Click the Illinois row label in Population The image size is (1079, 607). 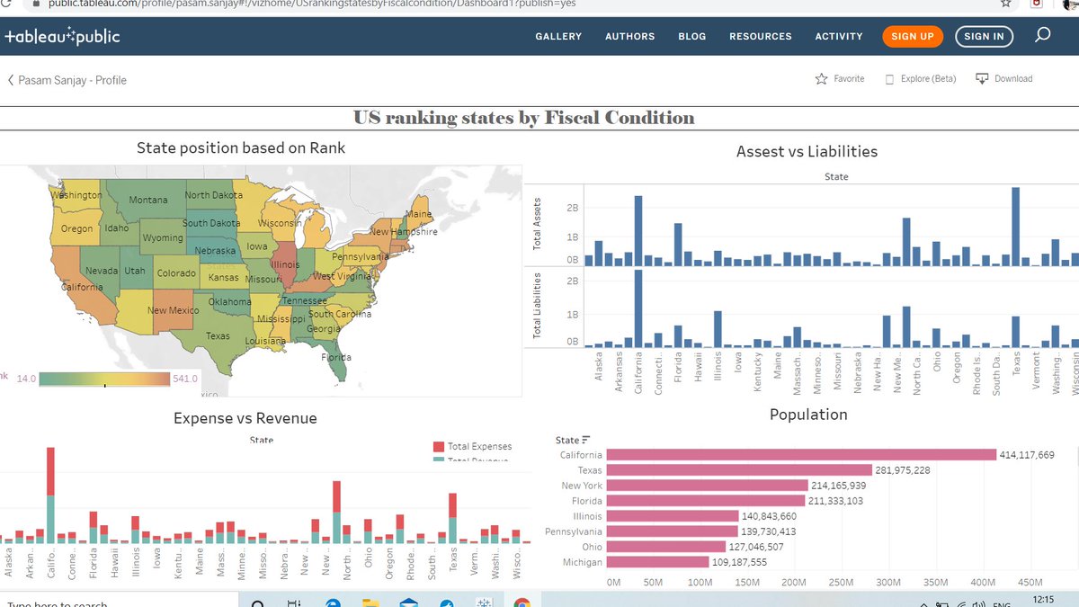pyautogui.click(x=589, y=516)
